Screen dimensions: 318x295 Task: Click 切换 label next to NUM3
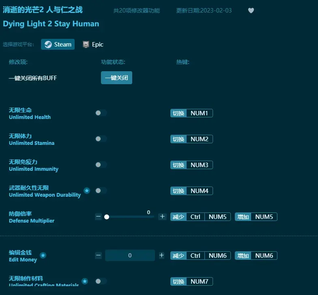click(x=178, y=165)
